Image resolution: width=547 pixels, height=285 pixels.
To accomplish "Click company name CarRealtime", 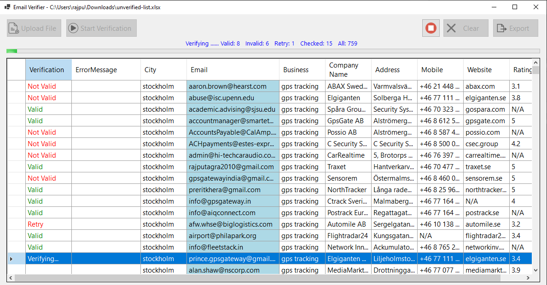I will [x=348, y=155].
